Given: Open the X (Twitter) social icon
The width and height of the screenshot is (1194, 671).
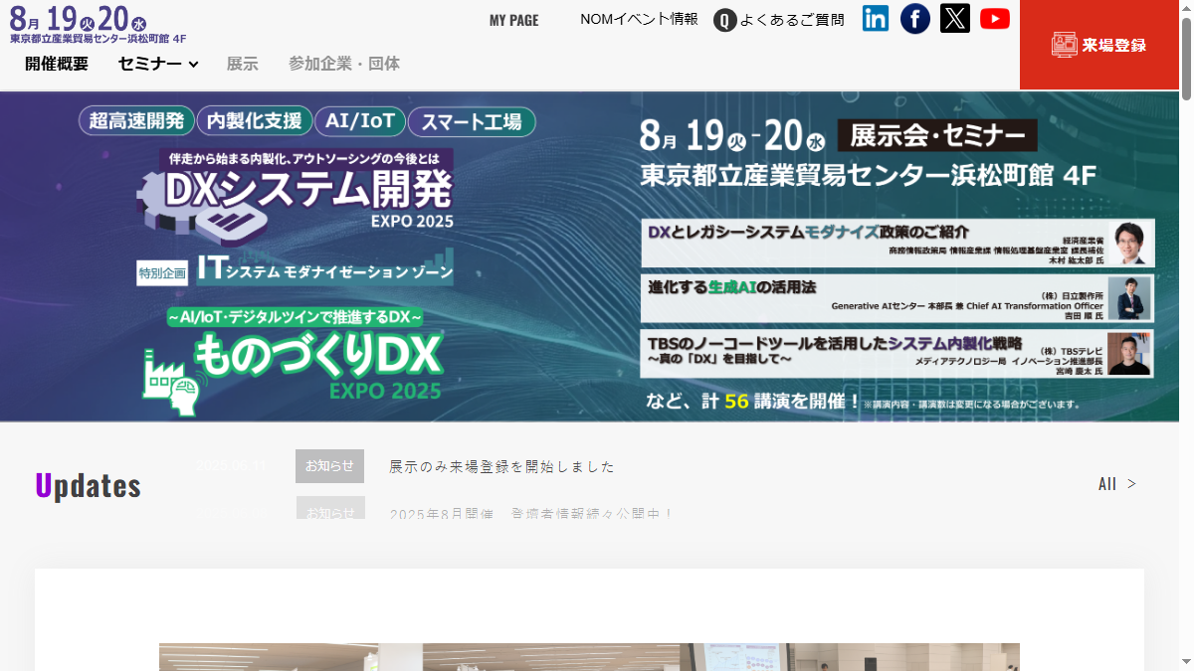Looking at the screenshot, I should pyautogui.click(x=955, y=18).
